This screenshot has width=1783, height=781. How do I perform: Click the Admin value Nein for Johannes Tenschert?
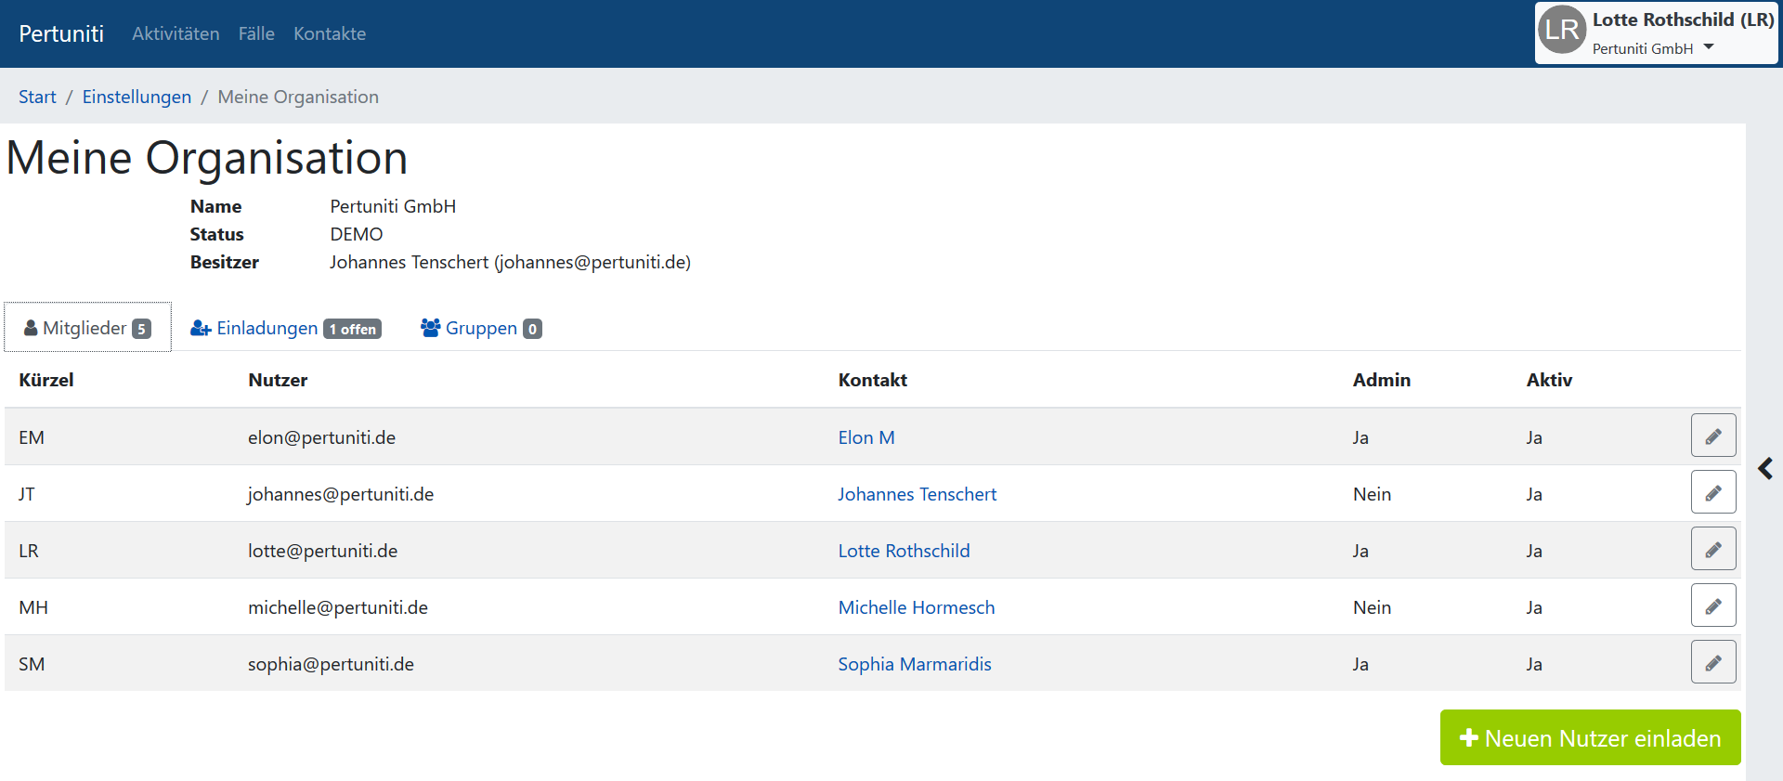(x=1372, y=494)
